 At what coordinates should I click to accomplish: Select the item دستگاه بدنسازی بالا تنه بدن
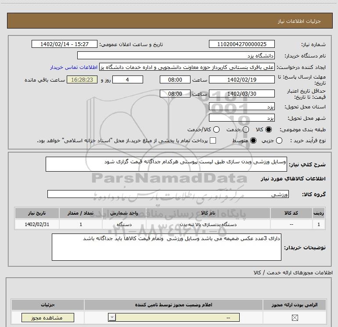pos(208,225)
